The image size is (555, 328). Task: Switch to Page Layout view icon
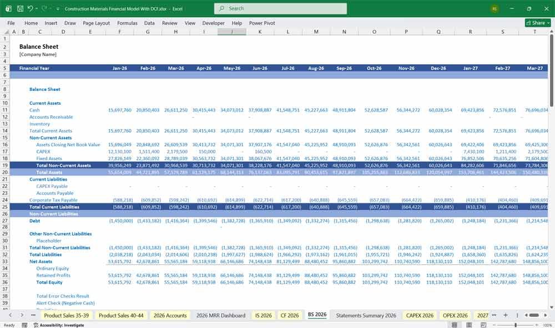(x=469, y=325)
